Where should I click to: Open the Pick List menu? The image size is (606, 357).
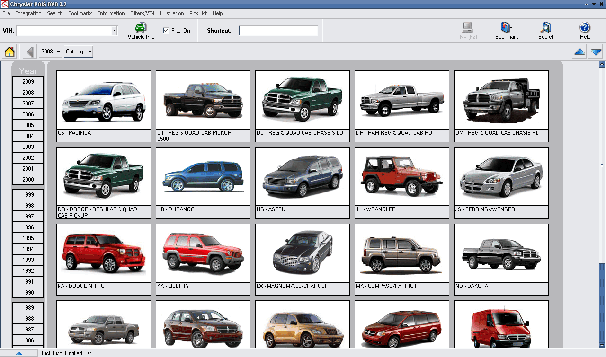(198, 13)
